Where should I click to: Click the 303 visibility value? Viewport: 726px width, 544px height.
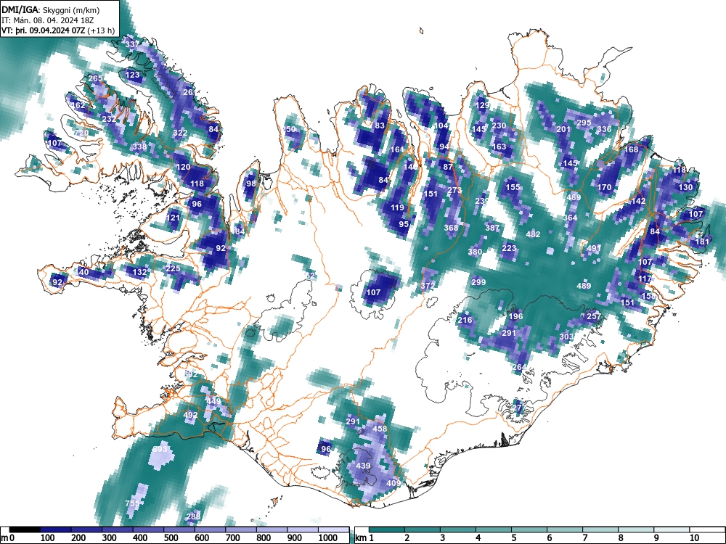pyautogui.click(x=567, y=337)
